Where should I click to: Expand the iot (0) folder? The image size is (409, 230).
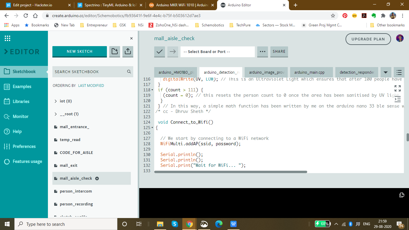(x=56, y=101)
